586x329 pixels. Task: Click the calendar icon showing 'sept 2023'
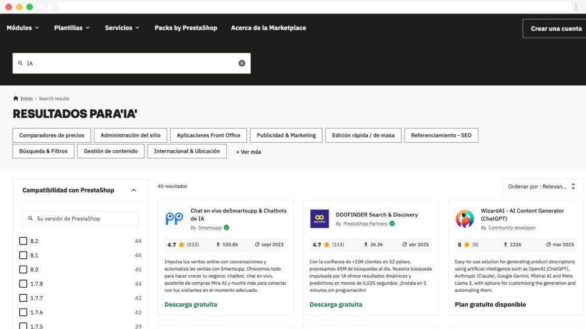(x=256, y=244)
